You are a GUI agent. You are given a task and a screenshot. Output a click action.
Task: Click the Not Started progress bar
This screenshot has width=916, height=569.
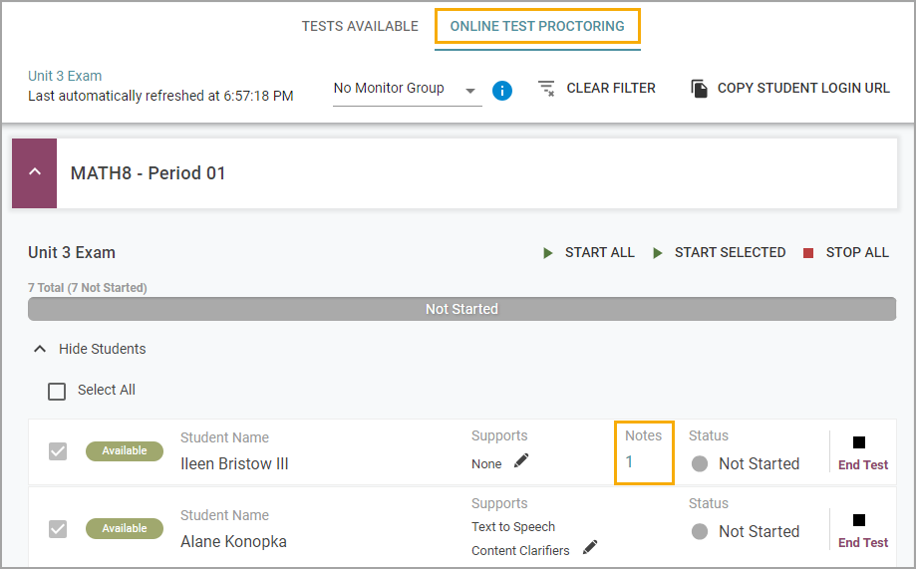[461, 309]
